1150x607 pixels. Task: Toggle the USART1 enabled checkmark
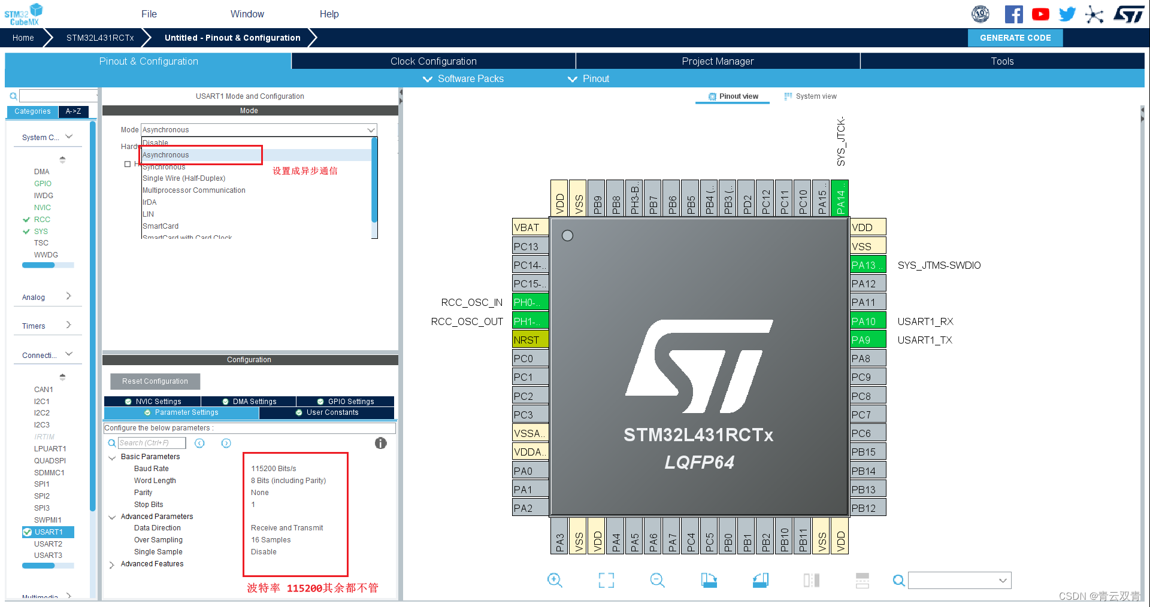27,532
